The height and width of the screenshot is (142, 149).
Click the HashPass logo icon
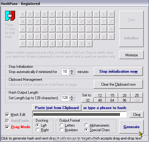point(10,16)
